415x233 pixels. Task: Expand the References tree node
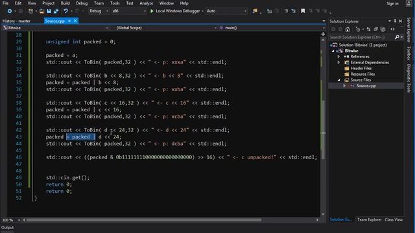pyautogui.click(x=338, y=56)
